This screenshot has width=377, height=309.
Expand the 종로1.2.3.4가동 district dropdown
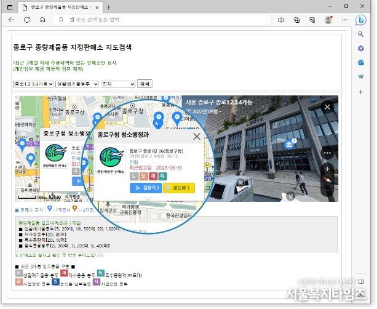coord(33,84)
